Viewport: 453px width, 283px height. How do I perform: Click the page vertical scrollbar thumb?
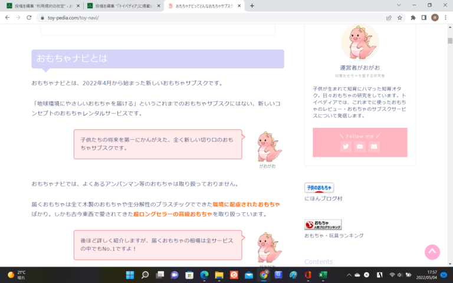pyautogui.click(x=450, y=41)
